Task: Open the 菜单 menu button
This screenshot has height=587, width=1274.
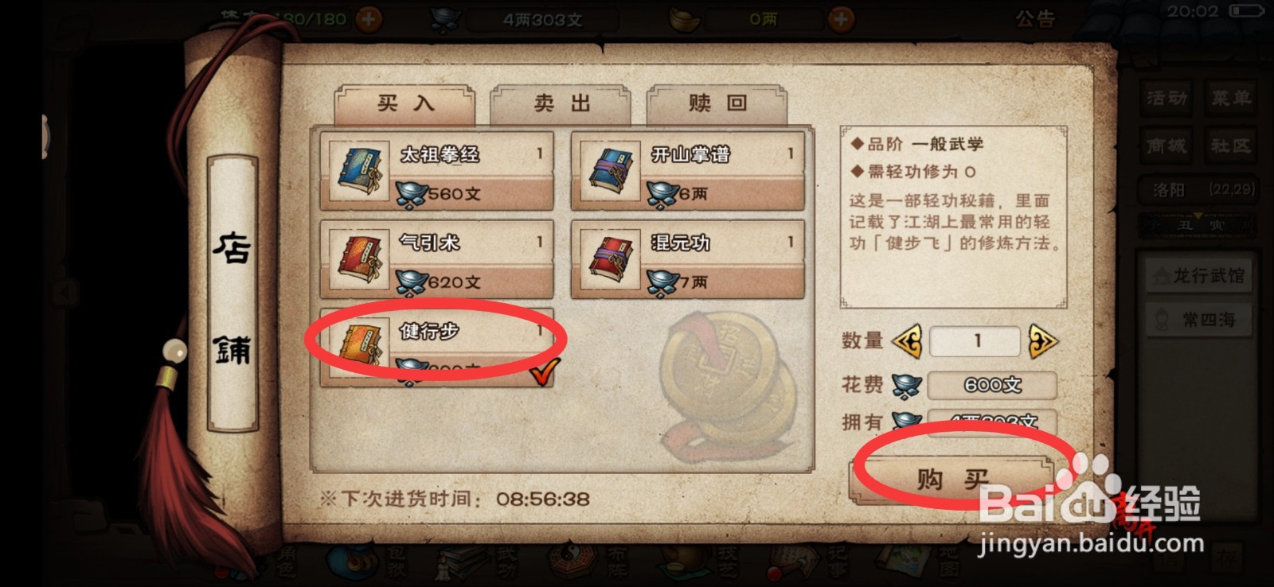Action: pos(1231,98)
